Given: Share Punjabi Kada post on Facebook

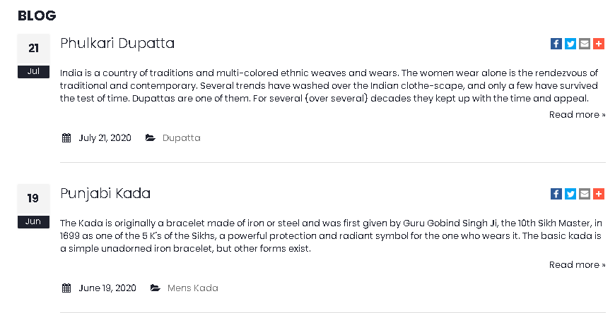Looking at the screenshot, I should [x=556, y=194].
